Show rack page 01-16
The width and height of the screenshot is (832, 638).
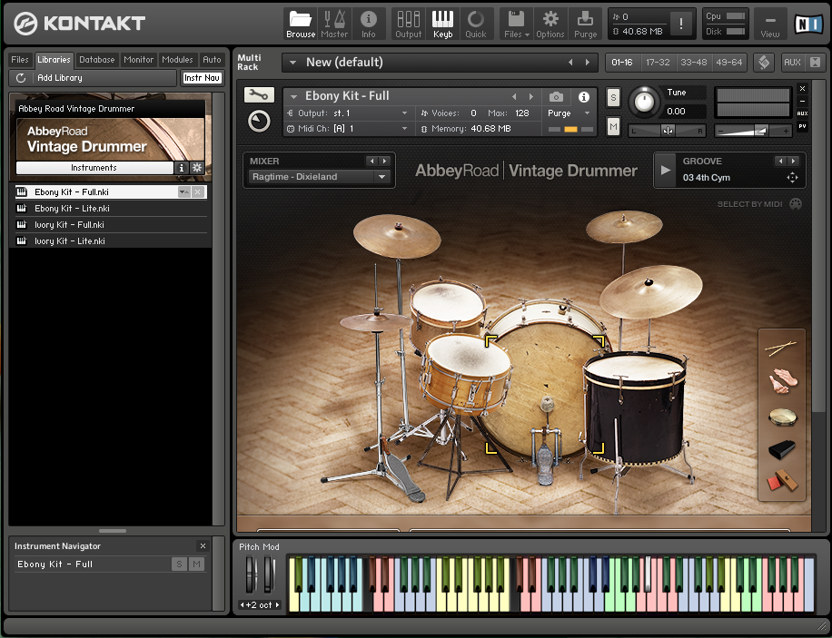(622, 63)
